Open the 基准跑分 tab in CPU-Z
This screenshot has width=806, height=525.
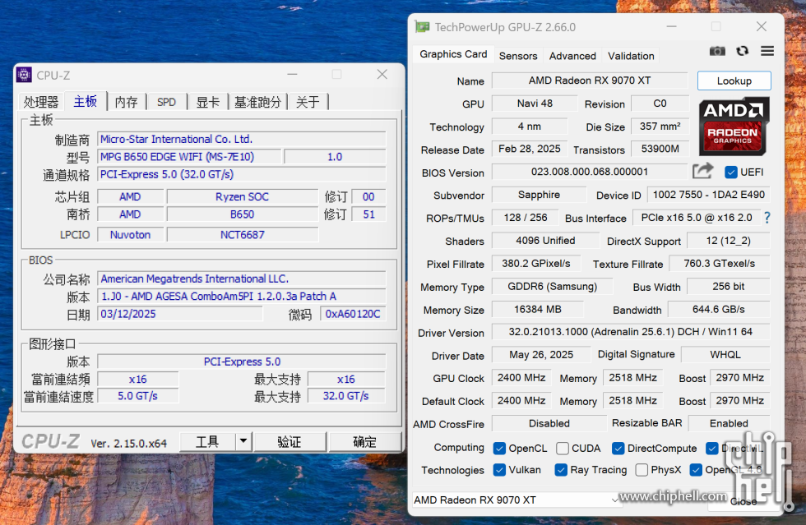pos(258,102)
